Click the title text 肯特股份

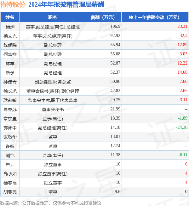point(13,4)
